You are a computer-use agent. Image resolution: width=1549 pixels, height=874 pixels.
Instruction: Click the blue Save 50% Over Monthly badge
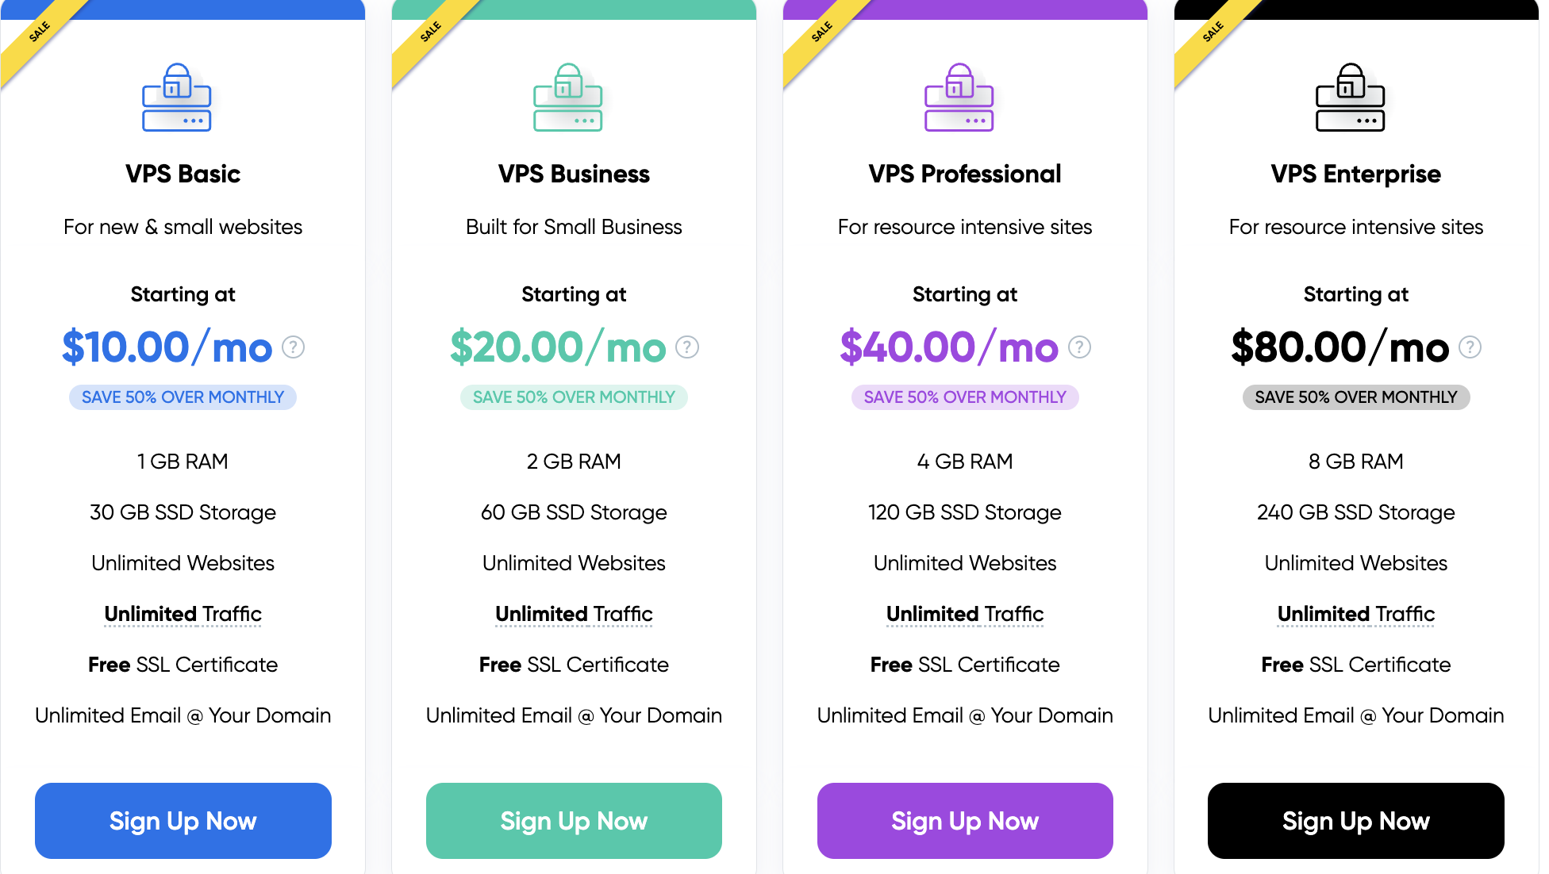pos(183,397)
